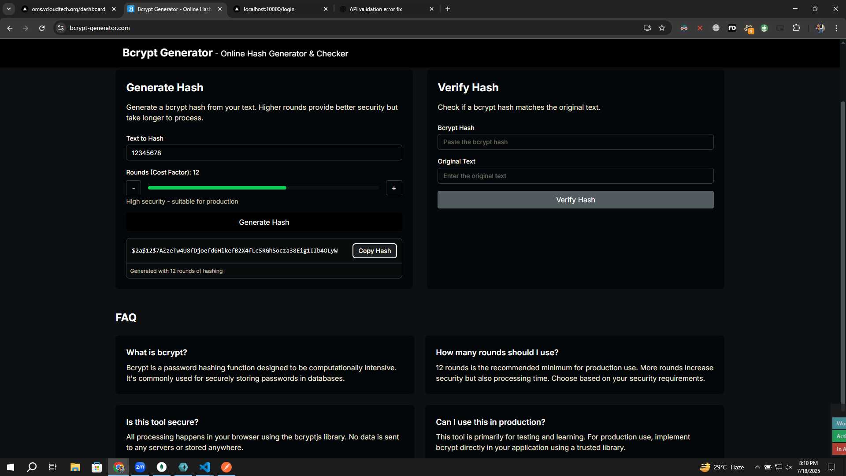This screenshot has height=476, width=846.
Task: Bookmark this page with the star icon
Action: click(x=662, y=28)
